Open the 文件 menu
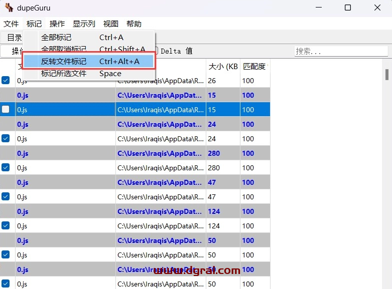The image size is (392, 289). pos(11,24)
